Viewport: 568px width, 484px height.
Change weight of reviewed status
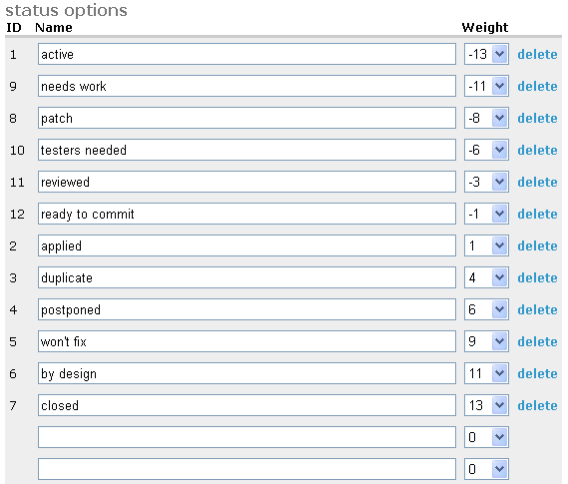(486, 182)
